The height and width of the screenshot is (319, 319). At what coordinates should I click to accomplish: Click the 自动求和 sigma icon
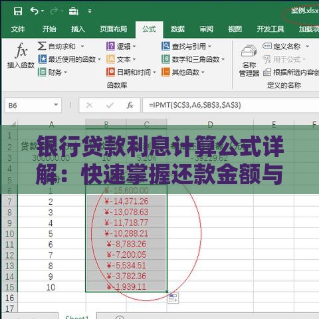pyautogui.click(x=42, y=46)
